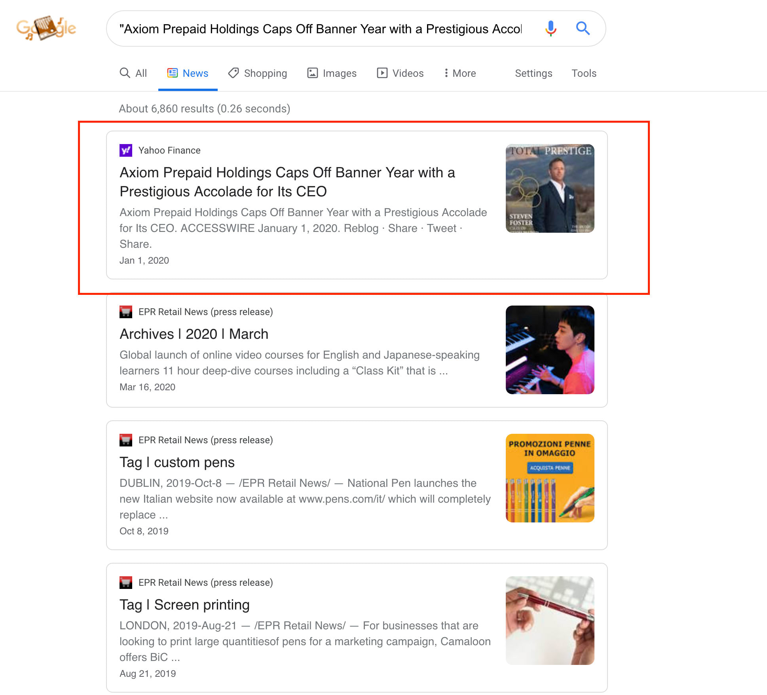Start voice search with microphone icon

551,28
